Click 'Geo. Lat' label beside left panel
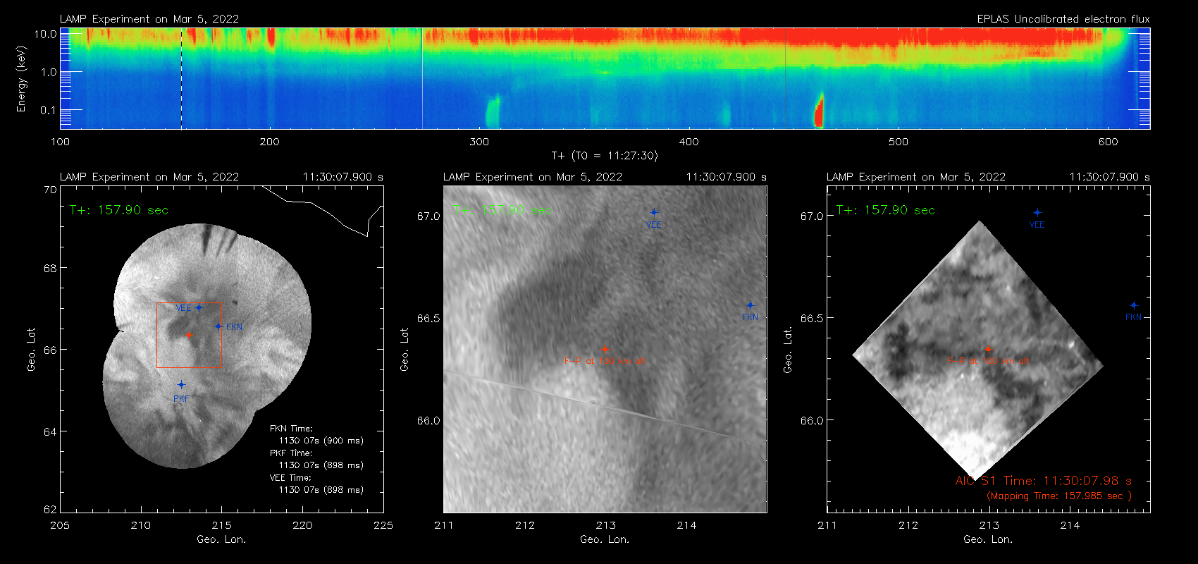Viewport: 1198px width, 564px height. tap(30, 349)
